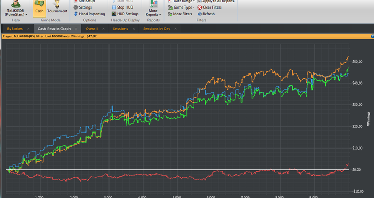Open the Sessions by Day tab
The image size is (374, 198).
157,29
